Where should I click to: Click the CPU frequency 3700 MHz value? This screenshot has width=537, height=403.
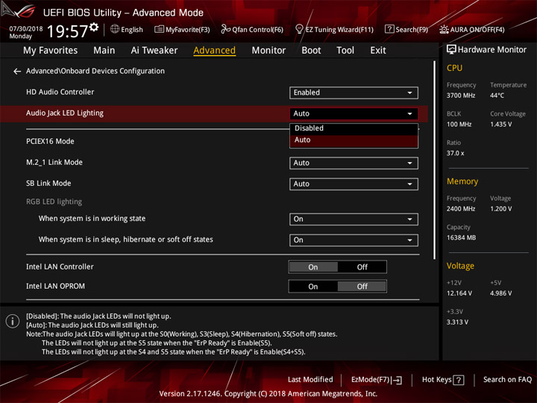[461, 96]
